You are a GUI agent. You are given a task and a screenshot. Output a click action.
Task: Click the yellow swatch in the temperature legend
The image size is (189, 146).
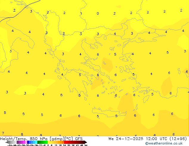49,142
